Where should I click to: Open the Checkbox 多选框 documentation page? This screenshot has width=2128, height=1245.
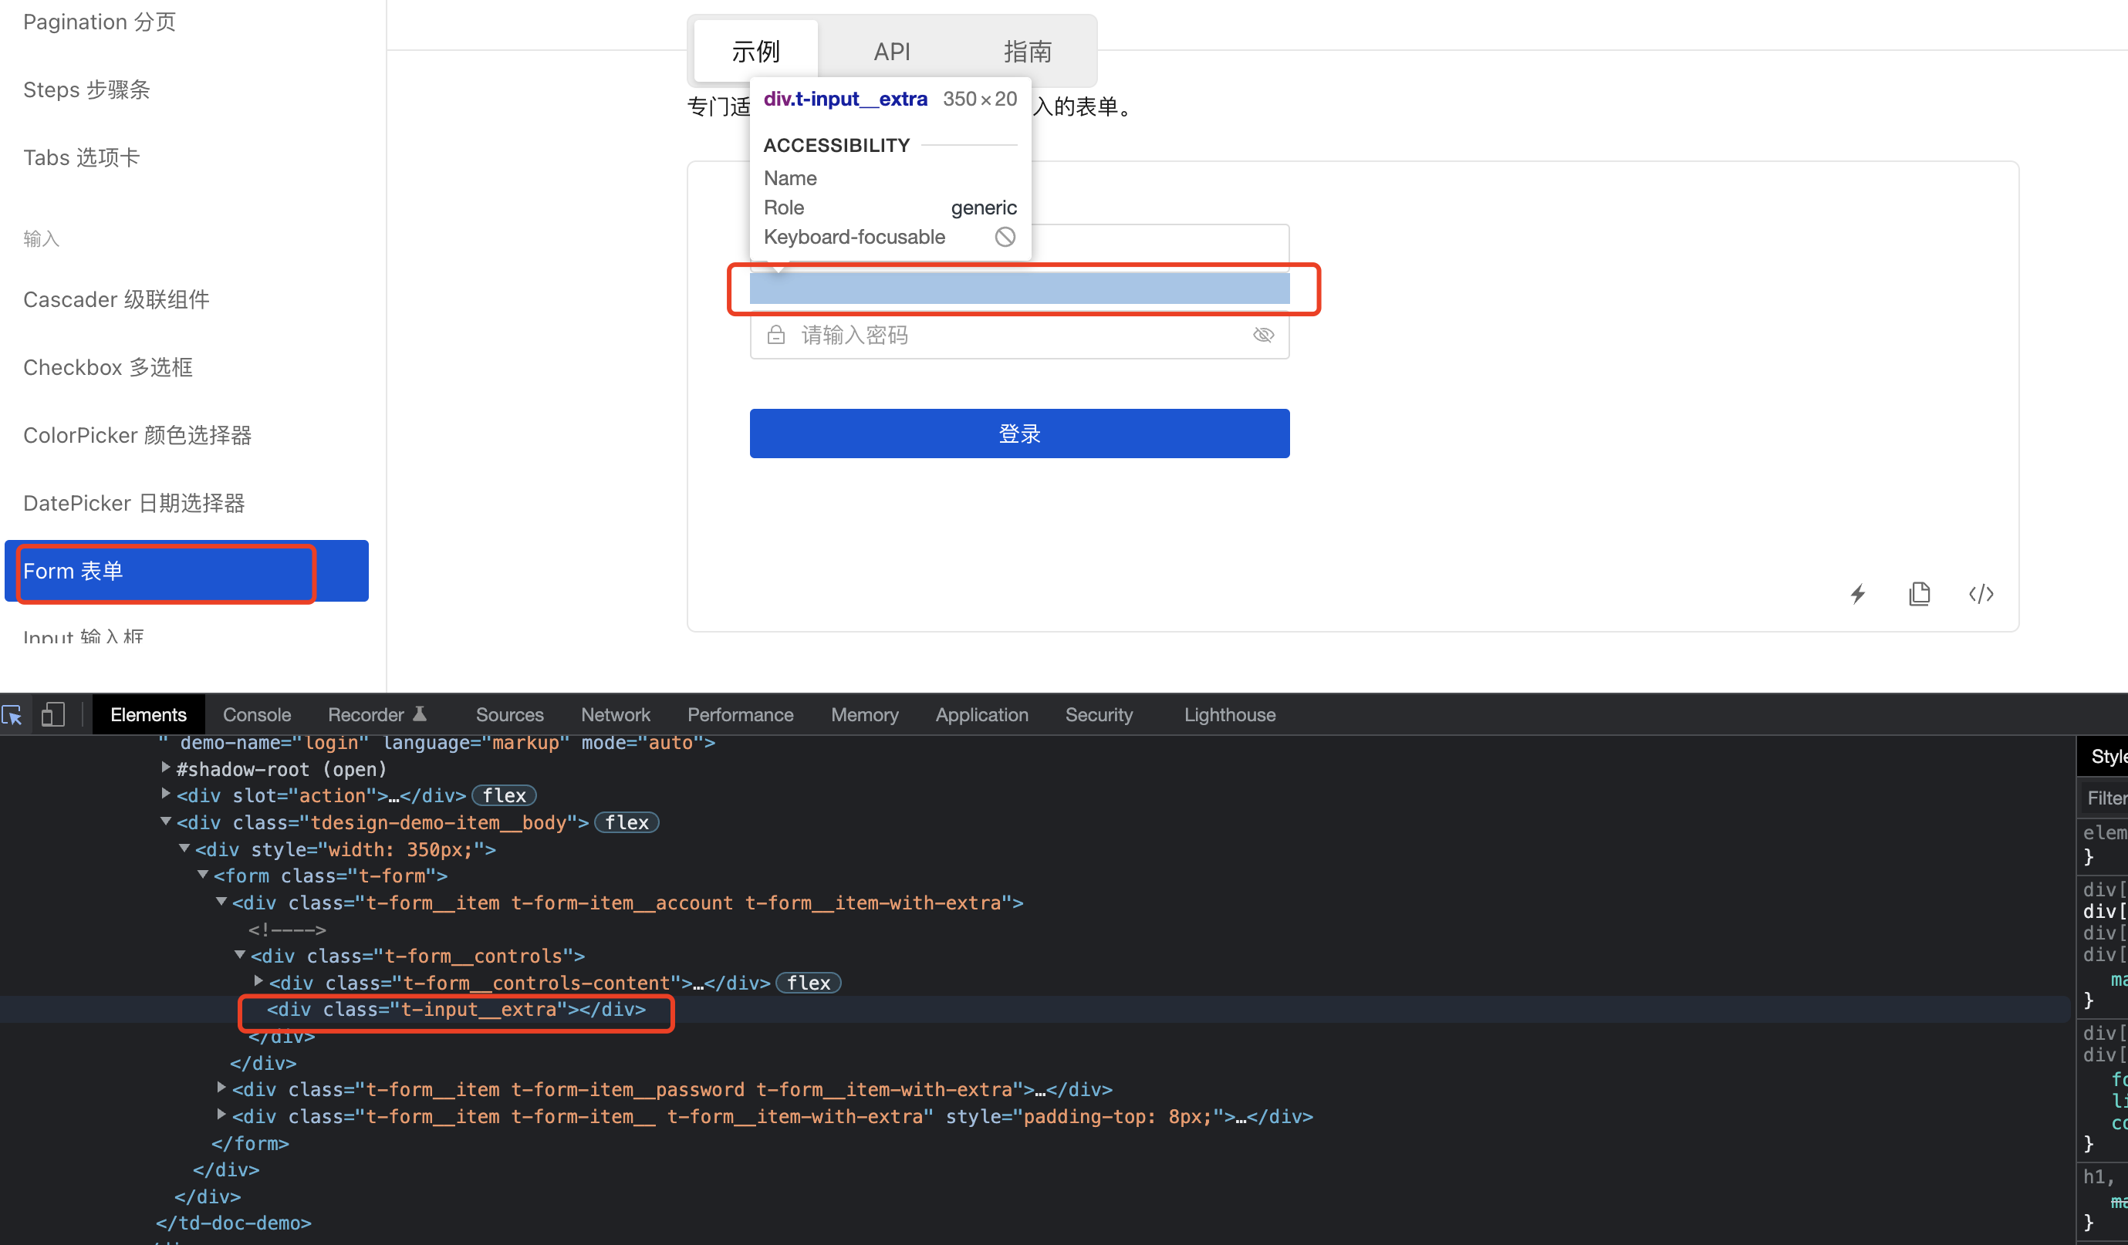pyautogui.click(x=107, y=366)
